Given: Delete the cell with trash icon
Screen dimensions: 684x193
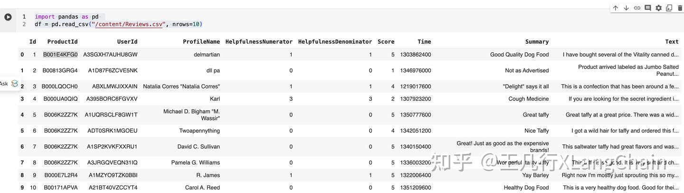Looking at the screenshot, I should pyautogui.click(x=679, y=8).
